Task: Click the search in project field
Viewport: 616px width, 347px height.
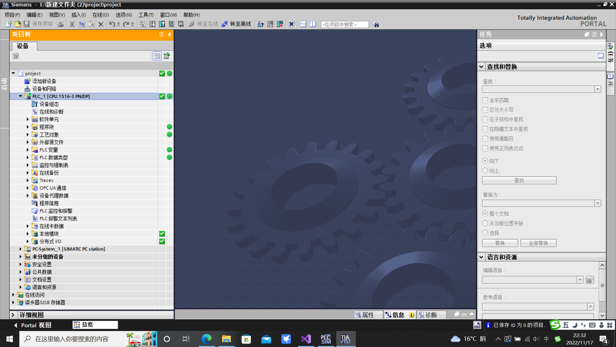Action: pyautogui.click(x=344, y=24)
